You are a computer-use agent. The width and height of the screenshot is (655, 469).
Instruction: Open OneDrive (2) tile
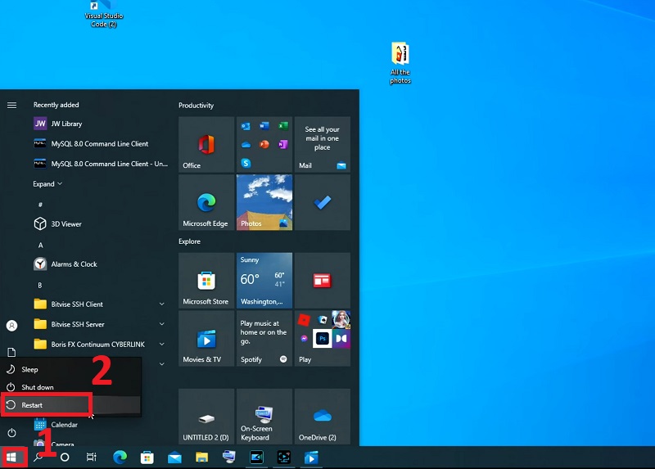[x=322, y=417]
